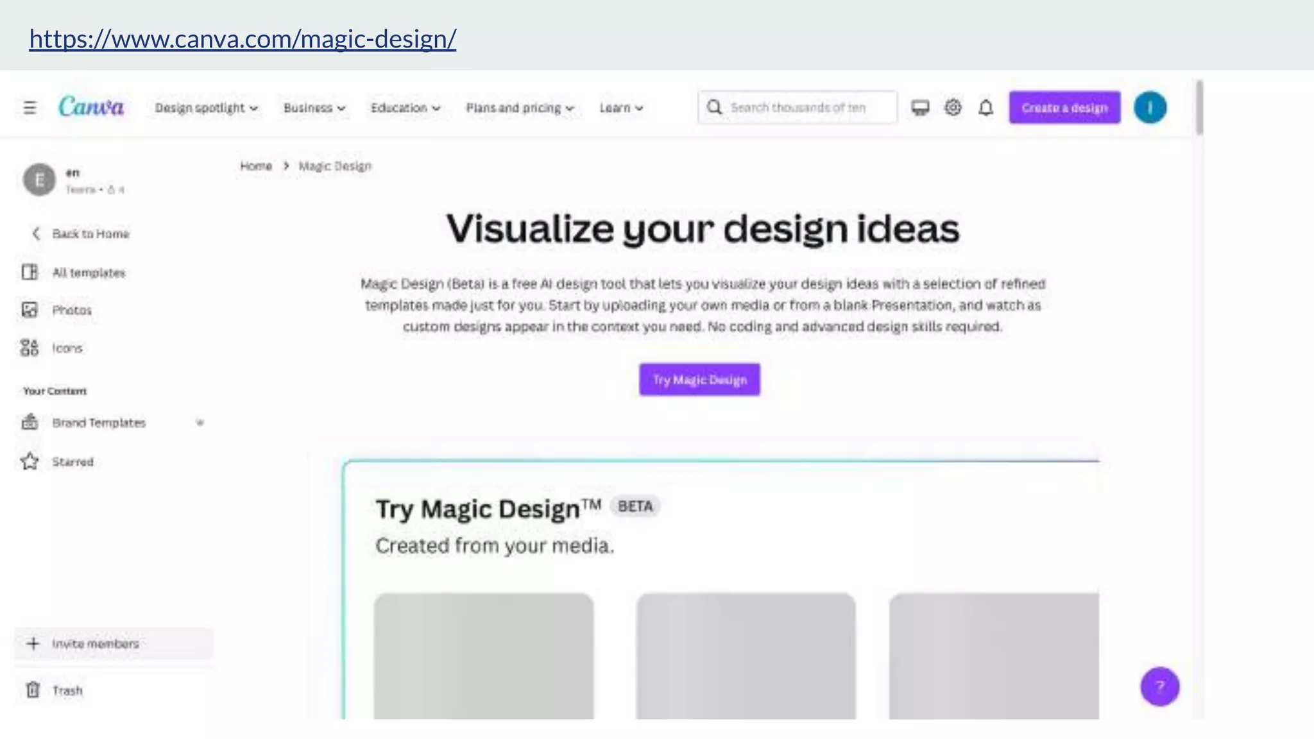Click the Canva logo
The width and height of the screenshot is (1314, 739).
pos(91,106)
